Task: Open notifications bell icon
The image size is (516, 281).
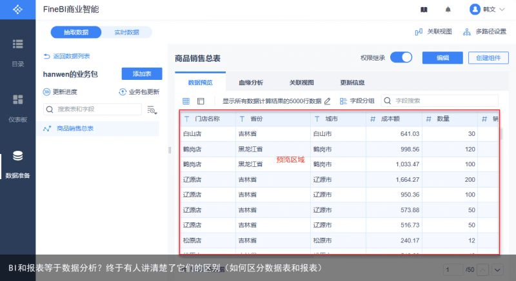Action: [448, 10]
